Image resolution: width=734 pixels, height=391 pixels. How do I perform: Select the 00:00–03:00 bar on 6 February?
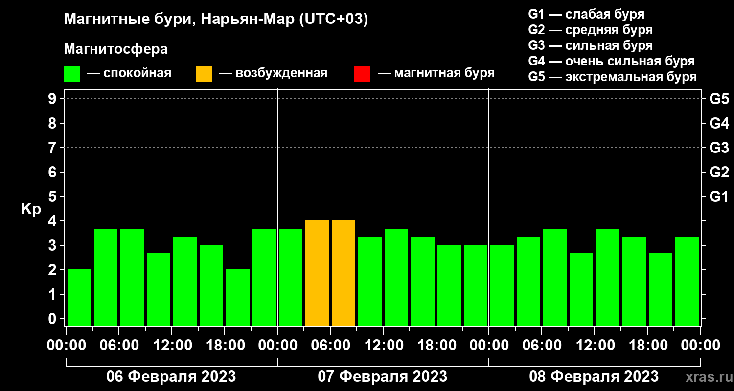click(x=79, y=298)
